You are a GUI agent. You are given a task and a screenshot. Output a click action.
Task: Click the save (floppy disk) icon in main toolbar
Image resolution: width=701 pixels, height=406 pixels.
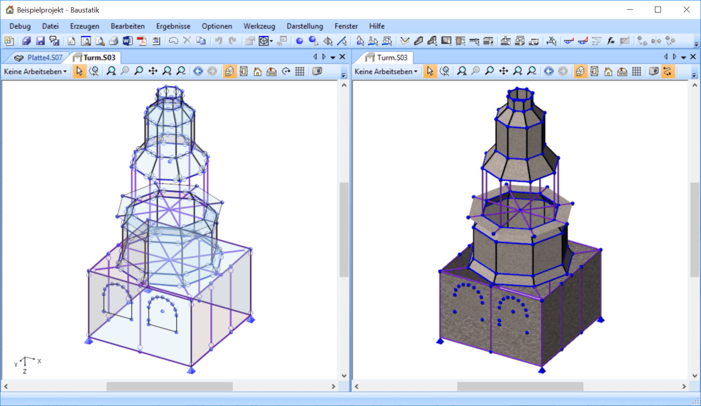(x=41, y=41)
